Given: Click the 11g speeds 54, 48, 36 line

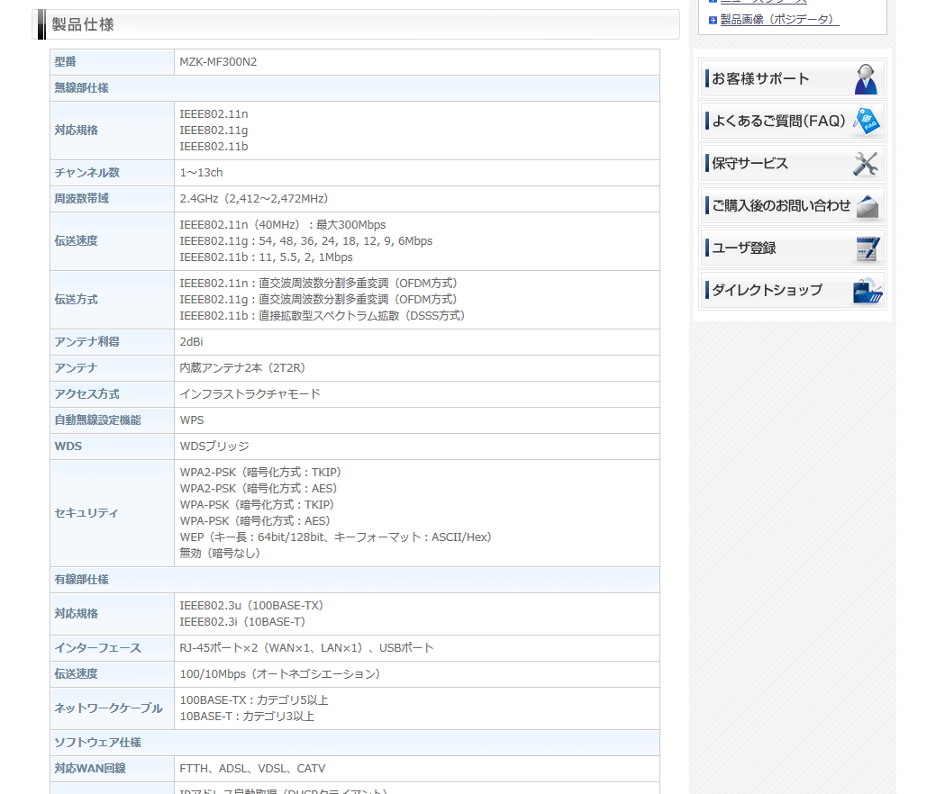Looking at the screenshot, I should point(306,241).
